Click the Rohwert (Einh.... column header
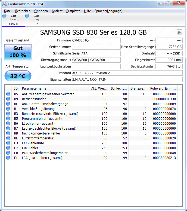Viewport: 187px width, 211px height. point(163,88)
